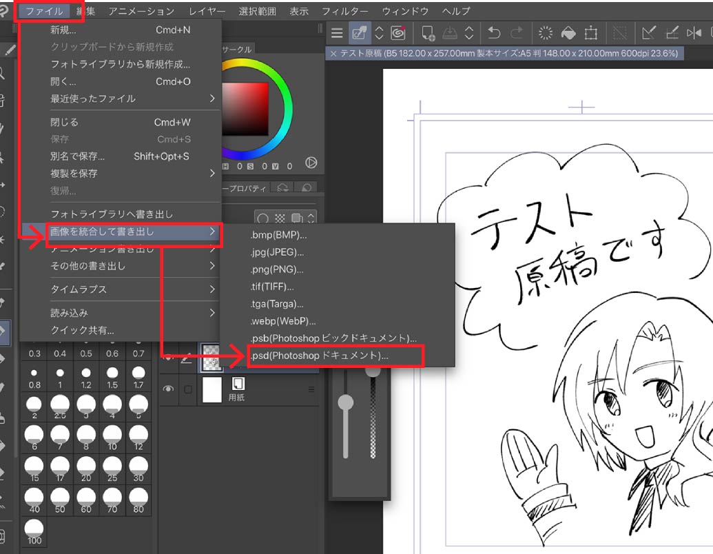Viewport: 713px width, 554px height.
Task: Click the Scale/Rotate transform icon
Action: (x=590, y=32)
